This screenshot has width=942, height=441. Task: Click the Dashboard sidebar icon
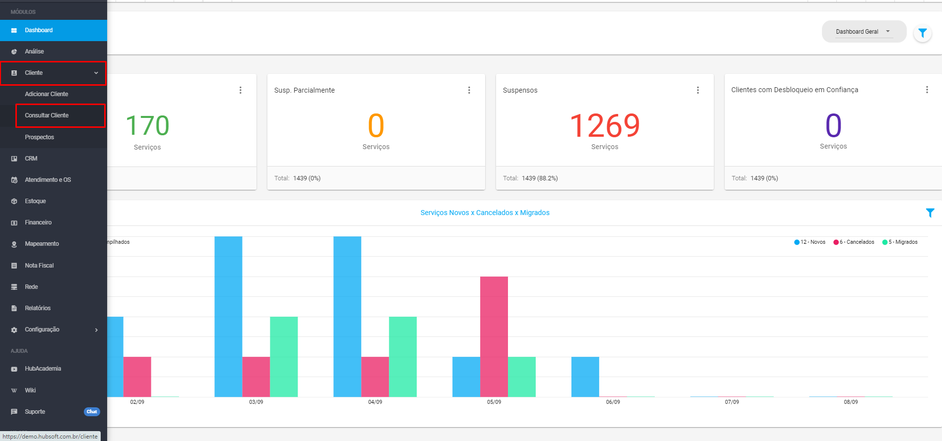[x=14, y=30]
